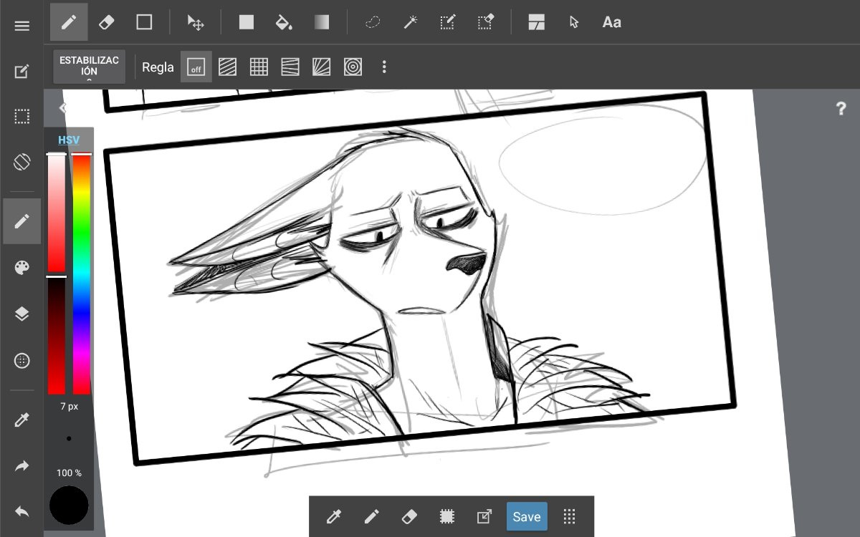Enable the radial lines ruler

(x=321, y=67)
